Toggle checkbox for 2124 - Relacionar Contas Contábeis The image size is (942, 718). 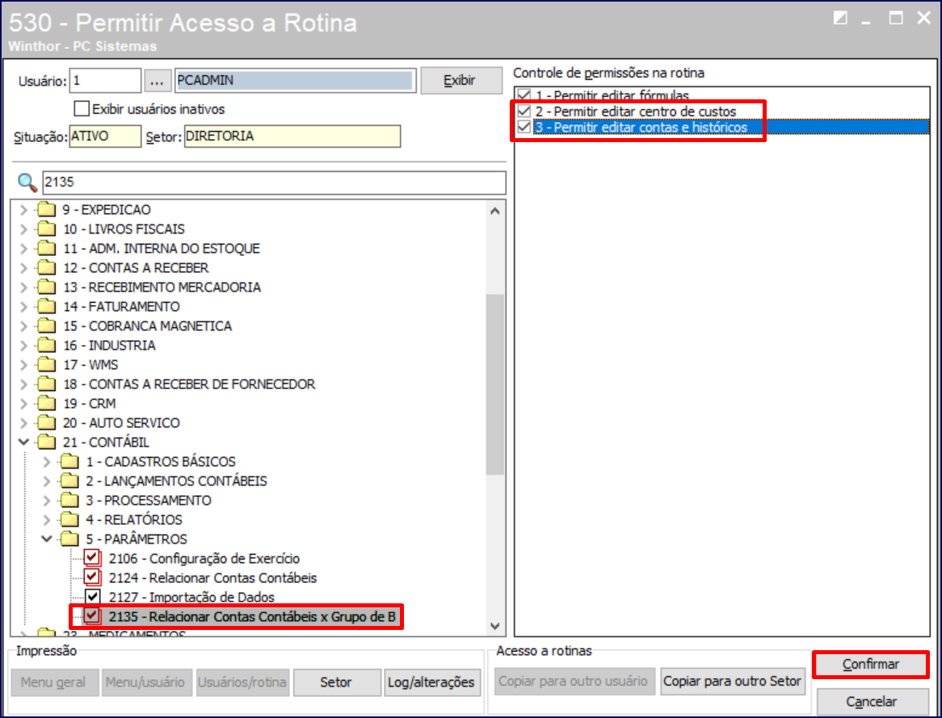(x=93, y=577)
